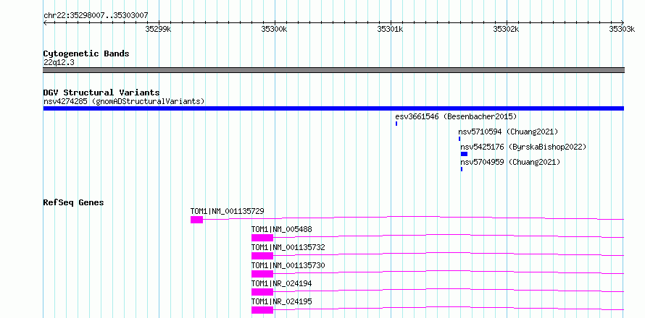Open TOM1|NM_001135732 transcript label
Viewport: 645px width, 318px height.
tap(288, 247)
